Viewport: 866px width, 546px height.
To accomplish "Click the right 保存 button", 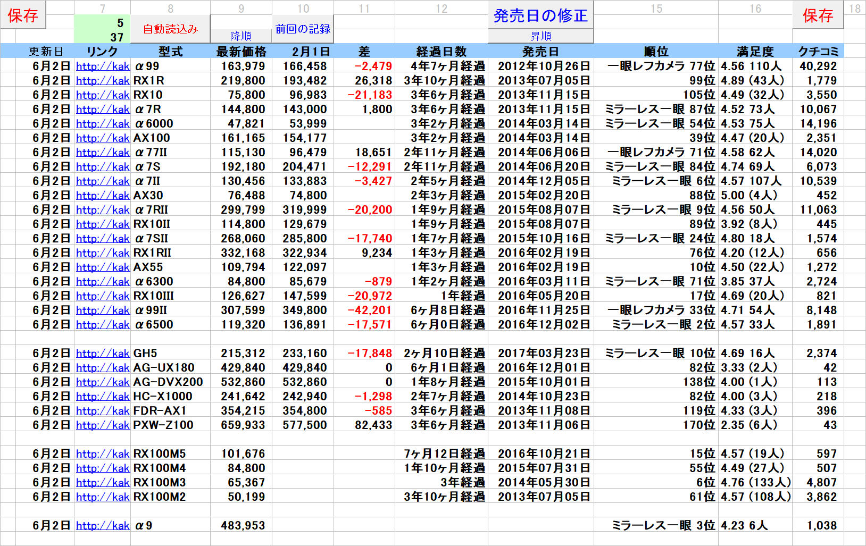I will (x=818, y=15).
